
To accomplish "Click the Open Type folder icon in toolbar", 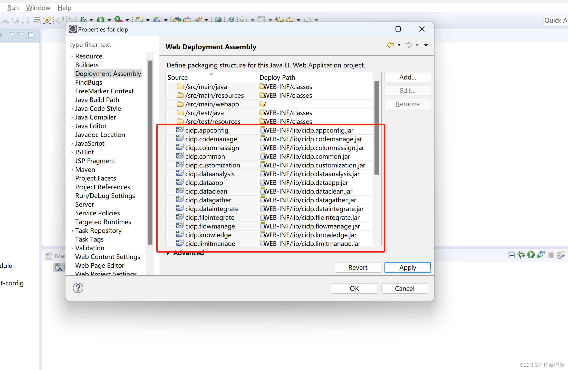I will point(177,20).
